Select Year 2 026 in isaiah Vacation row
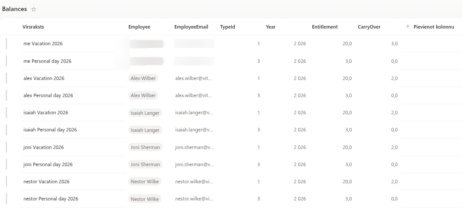 tap(300, 113)
